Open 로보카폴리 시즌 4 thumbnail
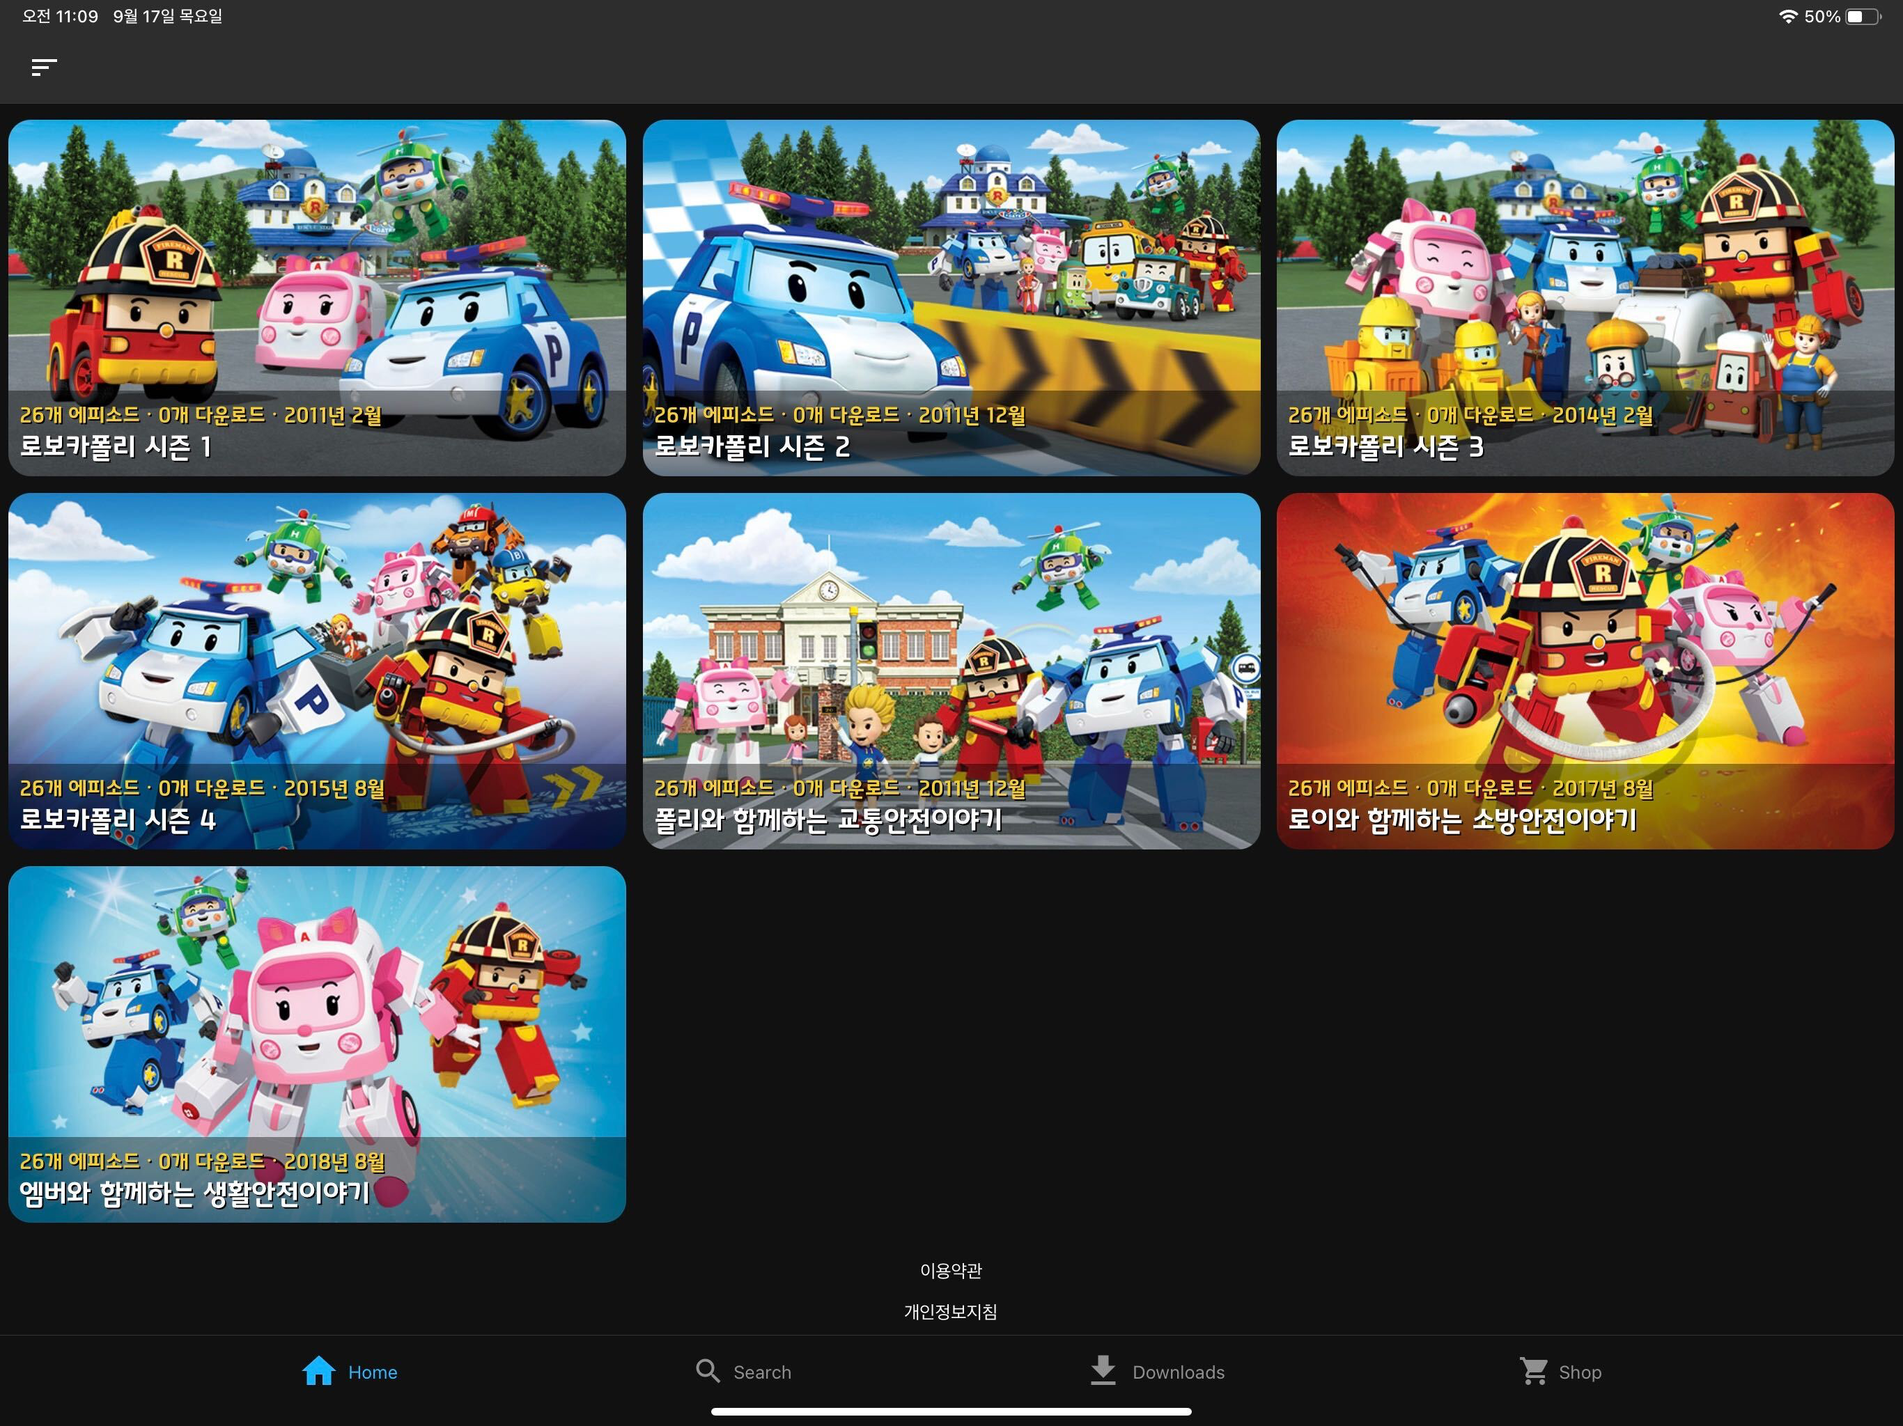This screenshot has width=1903, height=1426. tap(317, 671)
